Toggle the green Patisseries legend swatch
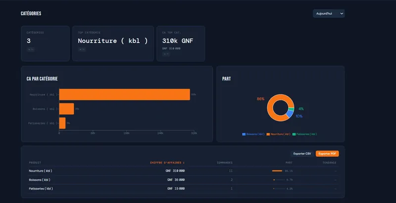 (294, 134)
